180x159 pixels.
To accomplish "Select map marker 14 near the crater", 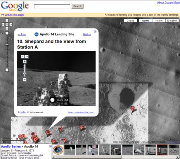I will [x=132, y=109].
